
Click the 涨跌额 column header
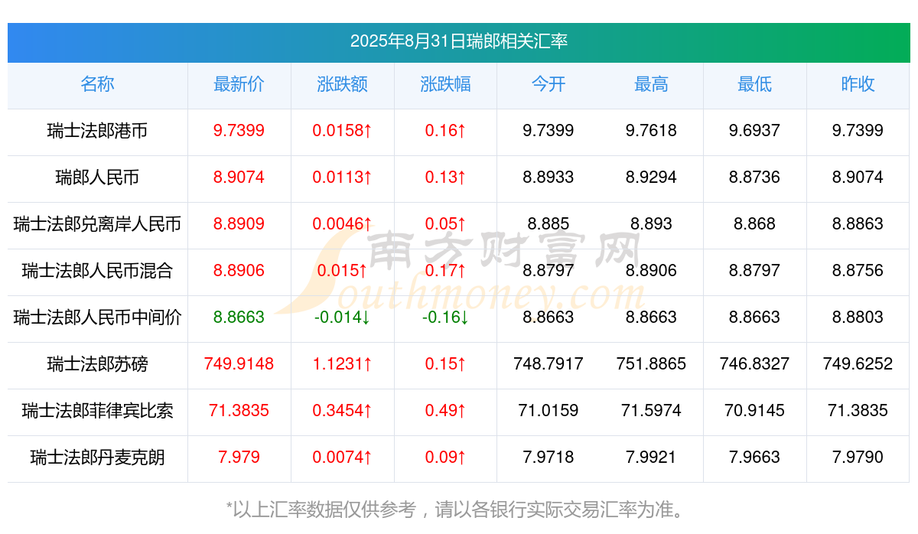click(342, 84)
